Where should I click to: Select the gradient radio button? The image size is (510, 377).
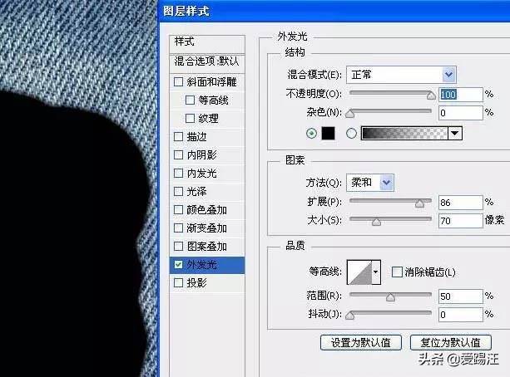click(x=351, y=134)
